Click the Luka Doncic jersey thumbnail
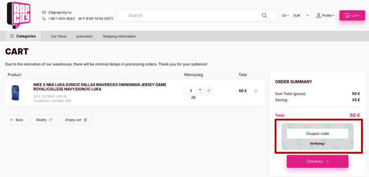Screen dimensions: 369x177 [16, 93]
